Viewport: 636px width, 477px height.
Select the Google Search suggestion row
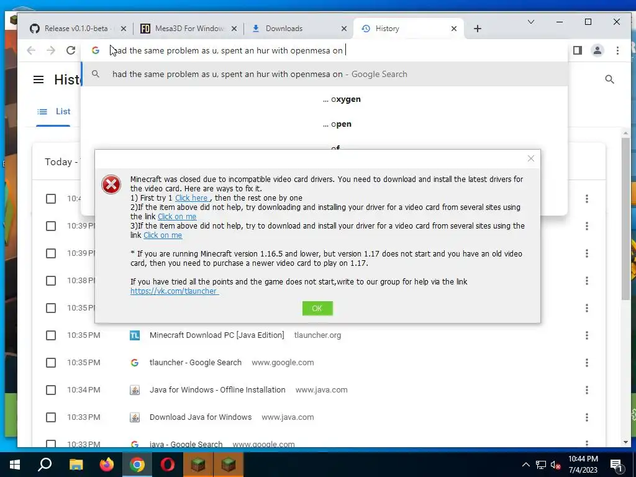click(x=324, y=75)
